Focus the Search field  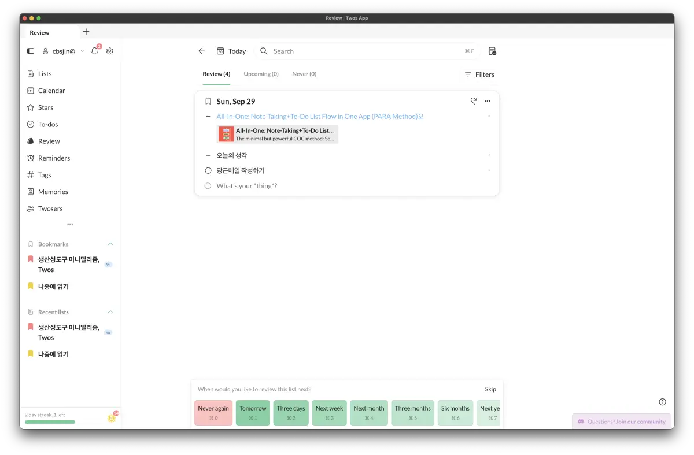tap(367, 51)
